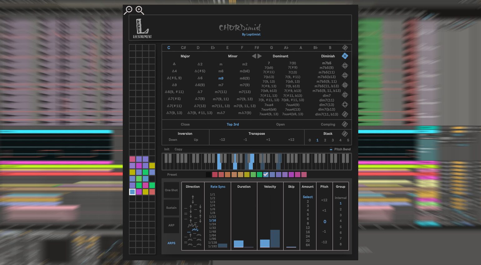Select the down arrow direction icon

pos(193,202)
